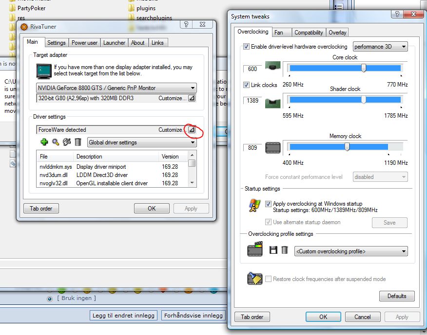
Task: Toggle Enable driver-level hardware overclocking
Action: coord(246,47)
